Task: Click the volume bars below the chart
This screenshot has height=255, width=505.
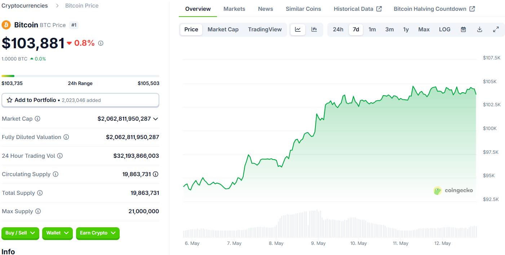Action: pos(330,224)
